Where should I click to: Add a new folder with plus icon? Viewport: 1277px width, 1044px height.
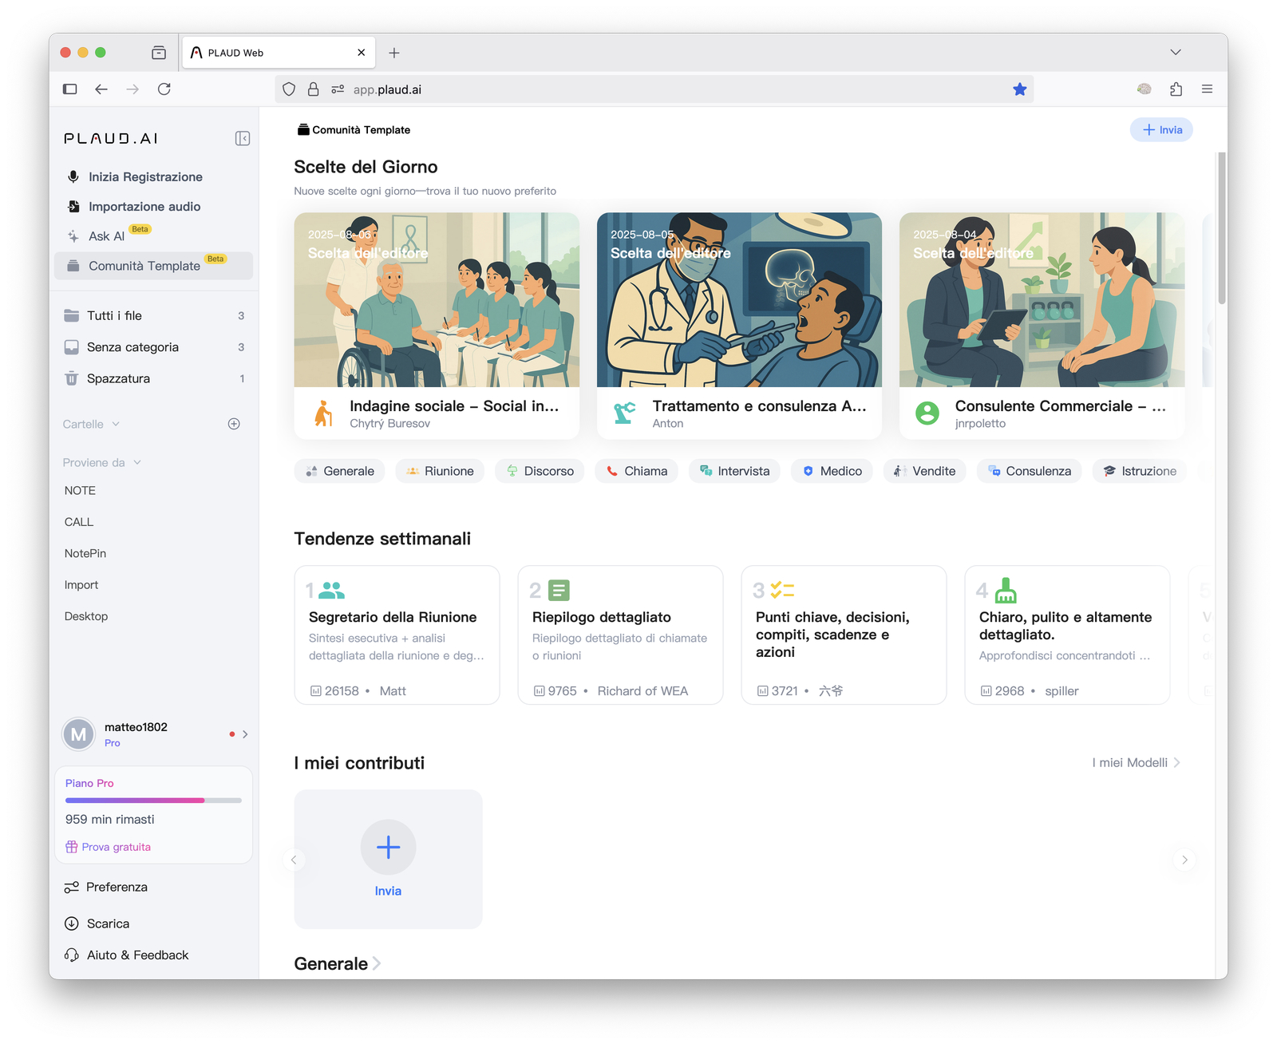(x=234, y=424)
